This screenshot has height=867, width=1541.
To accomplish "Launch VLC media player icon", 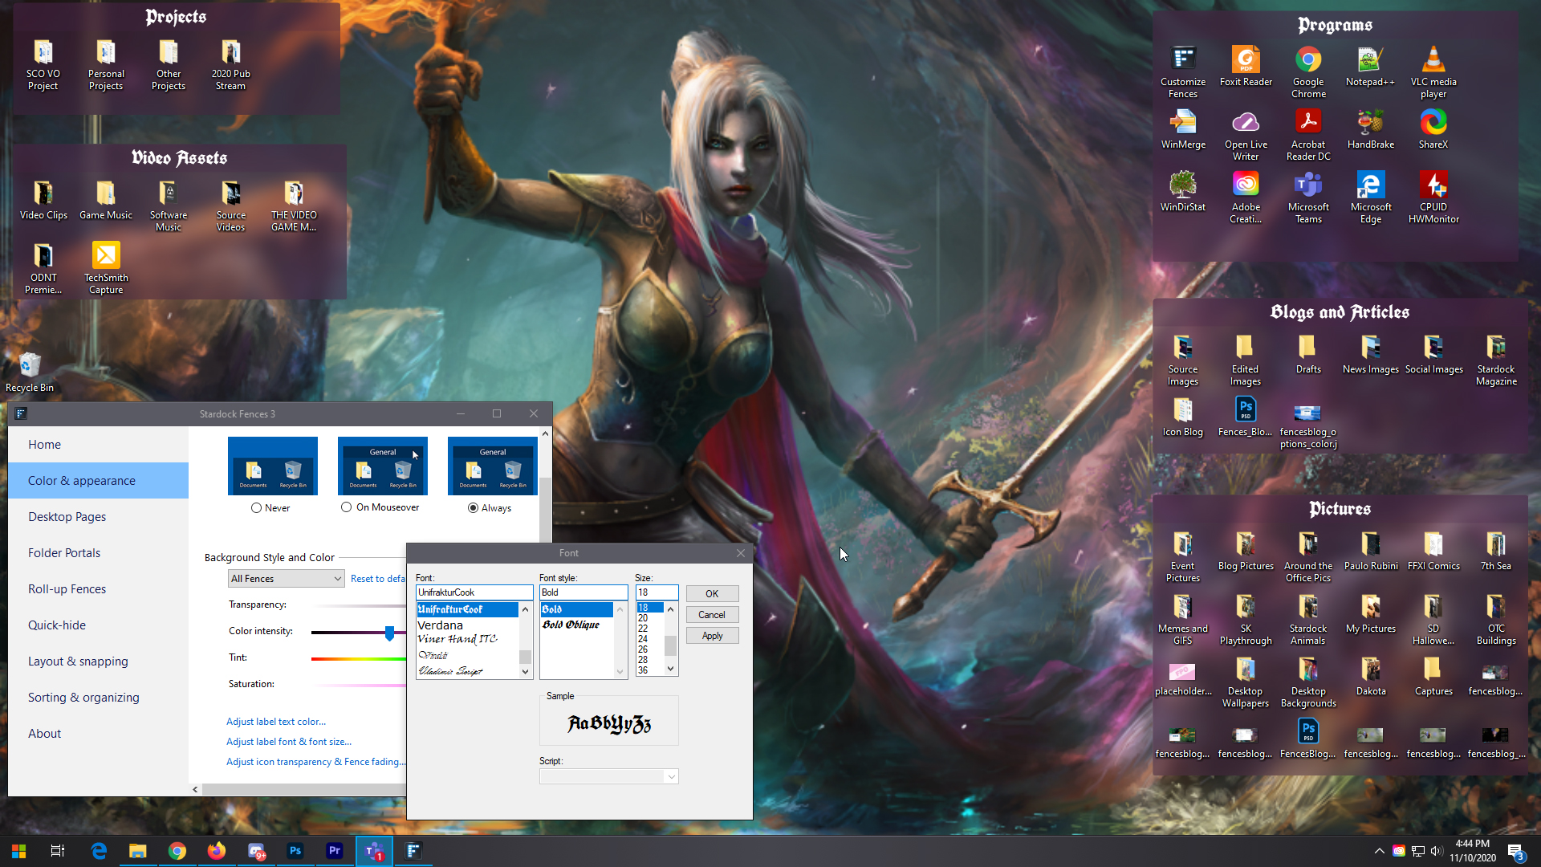I will (1433, 71).
